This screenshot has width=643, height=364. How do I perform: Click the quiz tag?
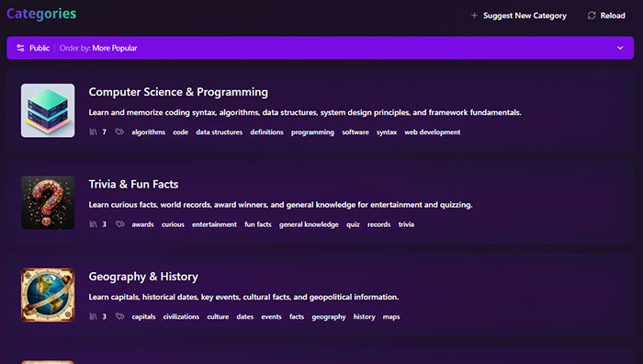pyautogui.click(x=353, y=224)
